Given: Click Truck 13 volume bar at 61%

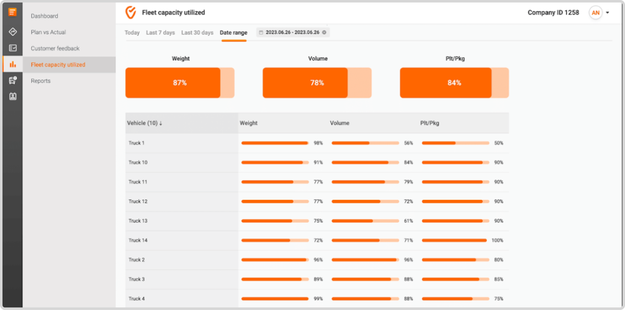Looking at the screenshot, I should (365, 221).
